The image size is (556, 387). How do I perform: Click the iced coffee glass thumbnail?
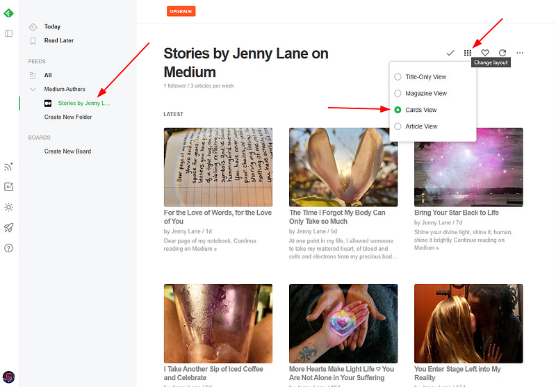coord(218,324)
